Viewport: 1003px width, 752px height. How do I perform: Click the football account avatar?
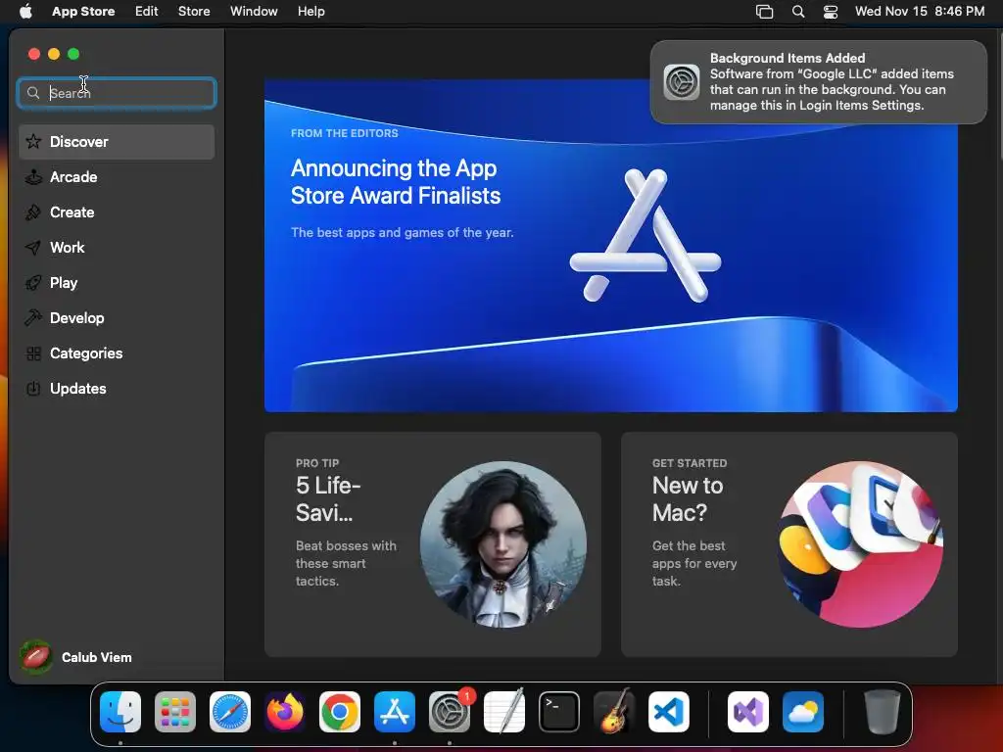tap(36, 657)
